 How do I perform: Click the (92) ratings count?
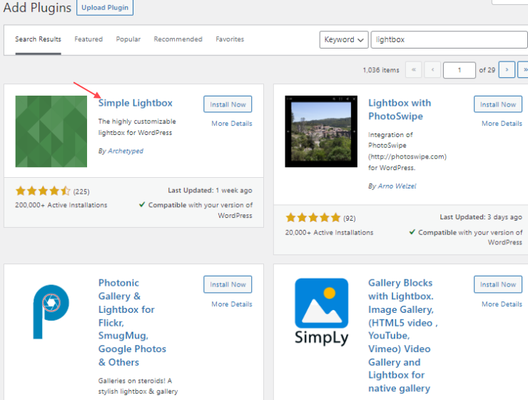pos(350,219)
